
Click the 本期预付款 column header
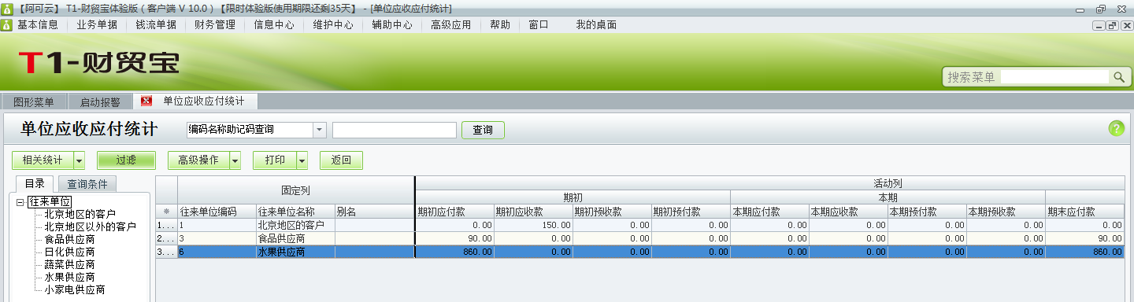[927, 211]
